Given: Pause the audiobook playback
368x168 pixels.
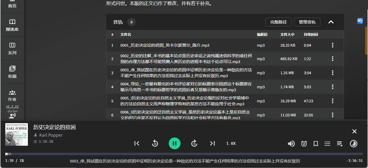Looking at the screenshot, I should 174,143.
